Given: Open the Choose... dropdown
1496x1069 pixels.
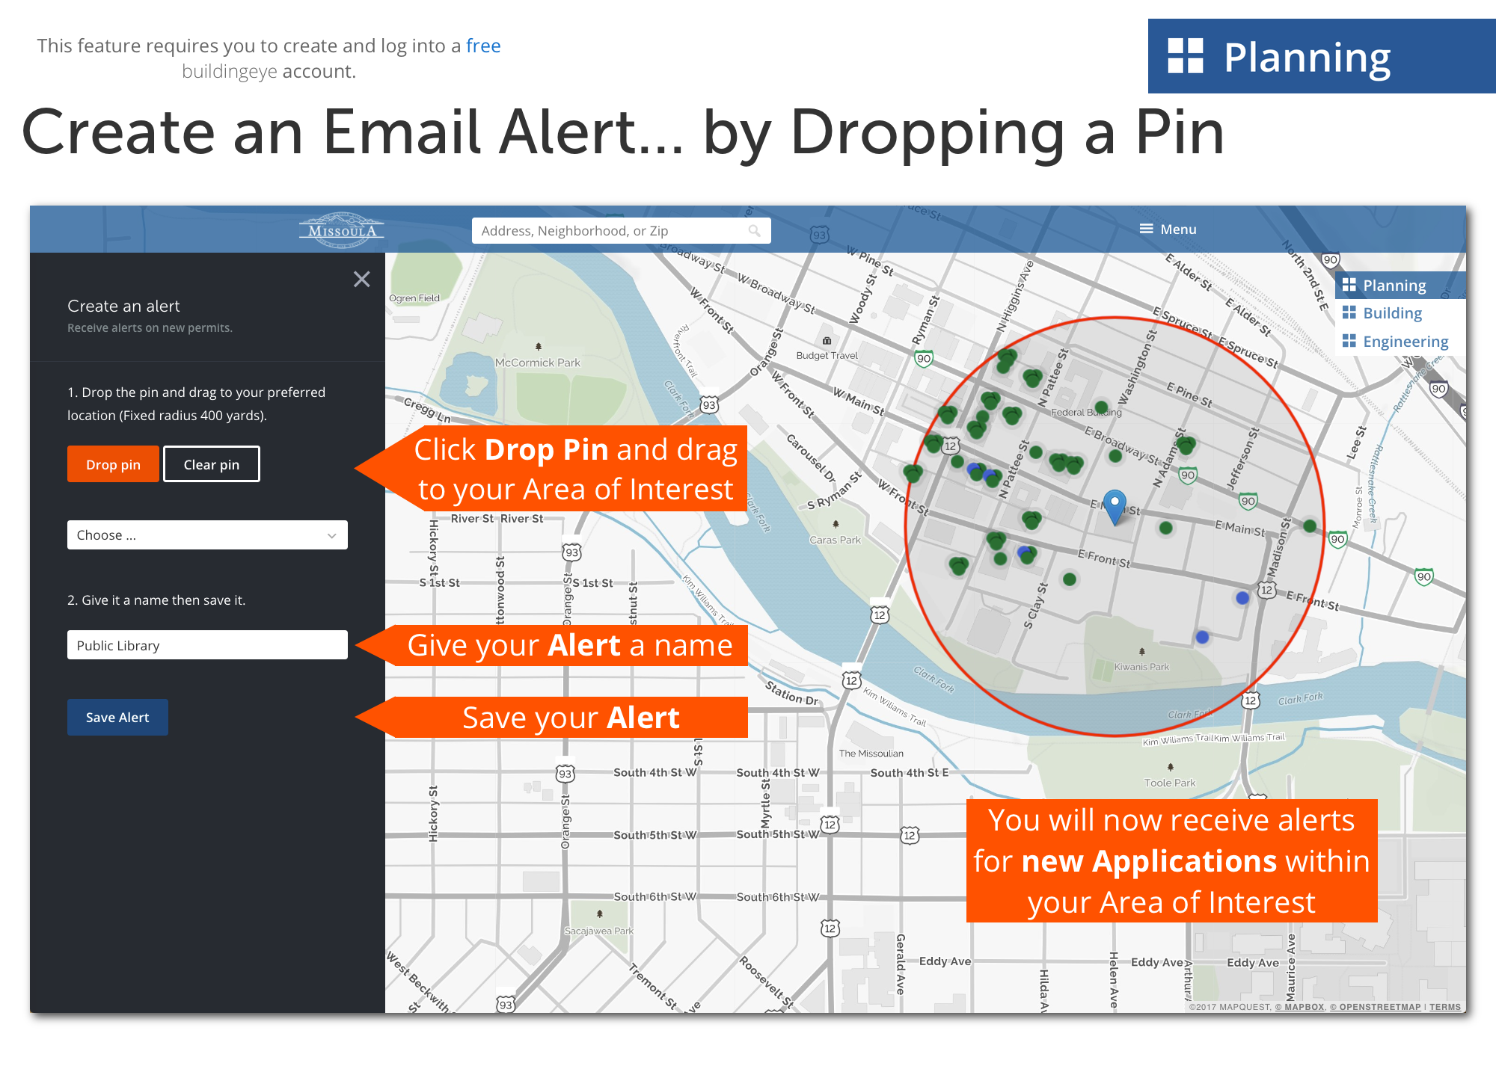Looking at the screenshot, I should pos(207,535).
